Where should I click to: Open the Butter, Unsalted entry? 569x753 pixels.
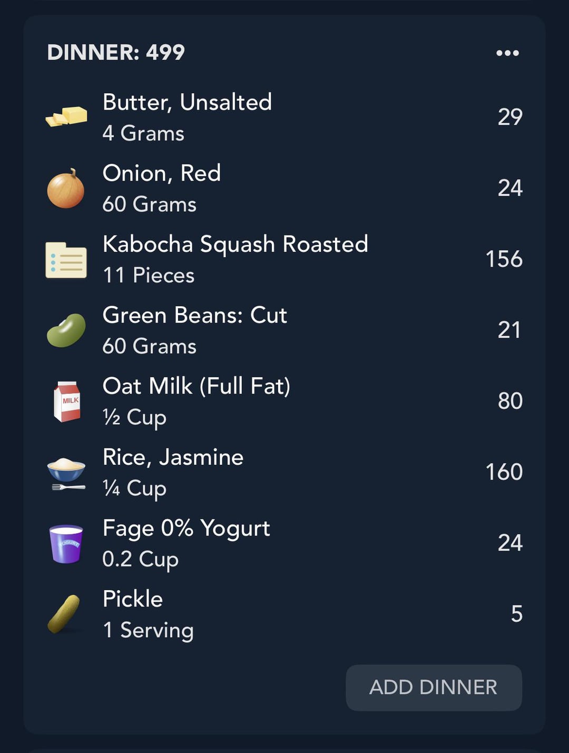(x=284, y=117)
